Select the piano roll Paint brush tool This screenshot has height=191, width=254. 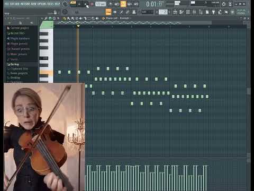coord(68,18)
